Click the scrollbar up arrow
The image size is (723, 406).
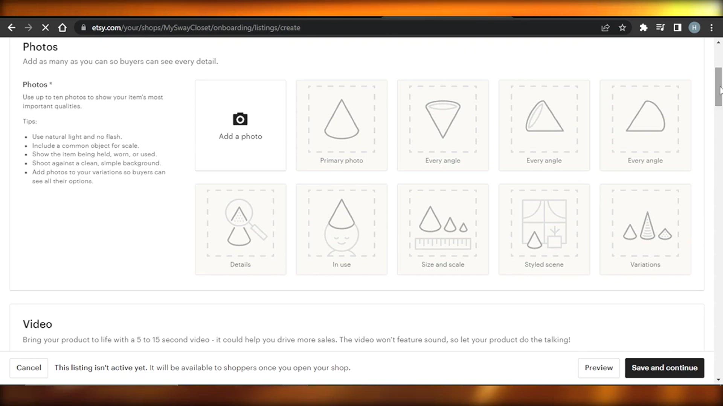pyautogui.click(x=718, y=42)
